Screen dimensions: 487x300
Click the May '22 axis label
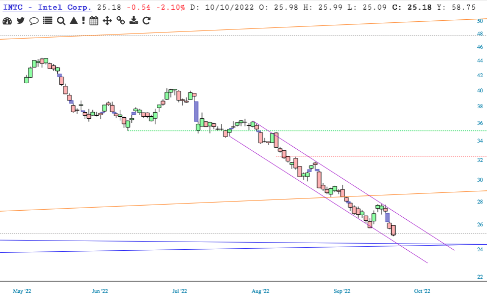point(22,291)
